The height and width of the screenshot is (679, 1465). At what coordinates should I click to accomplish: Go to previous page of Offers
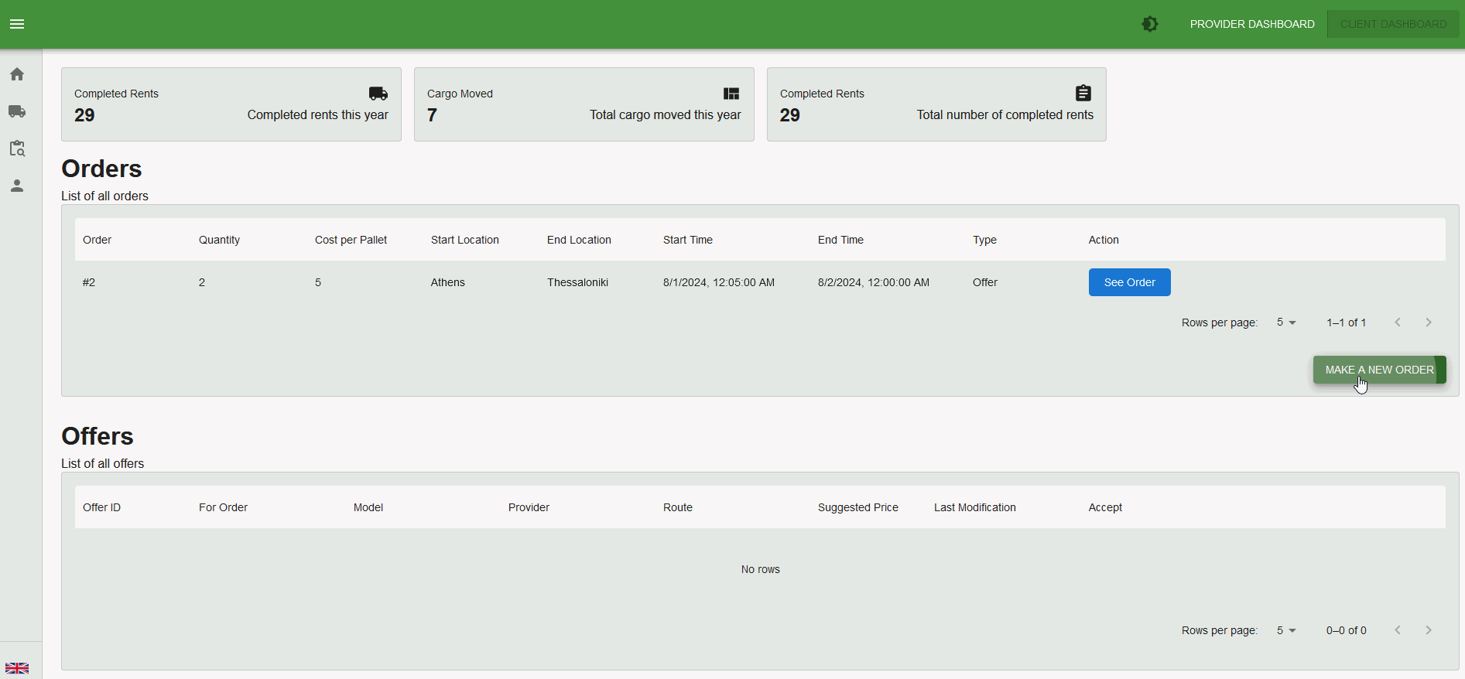(x=1398, y=630)
